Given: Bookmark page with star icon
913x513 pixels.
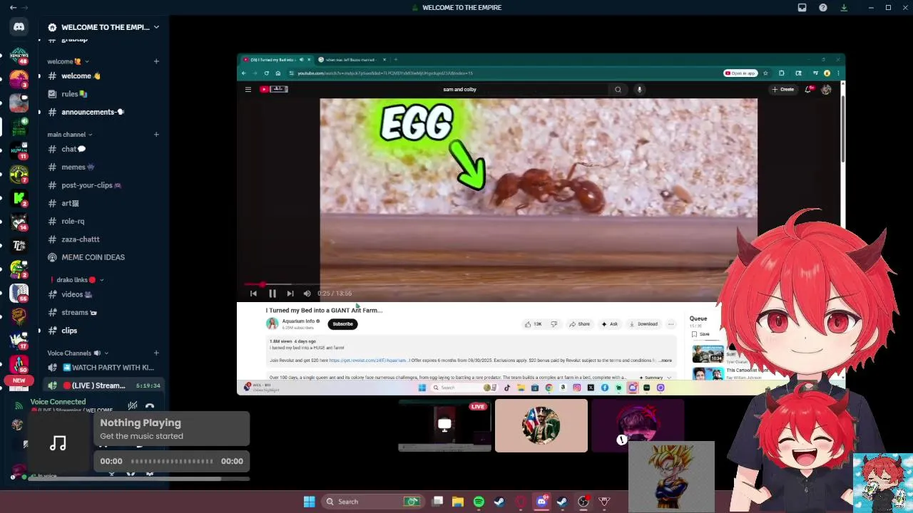Looking at the screenshot, I should (x=765, y=73).
